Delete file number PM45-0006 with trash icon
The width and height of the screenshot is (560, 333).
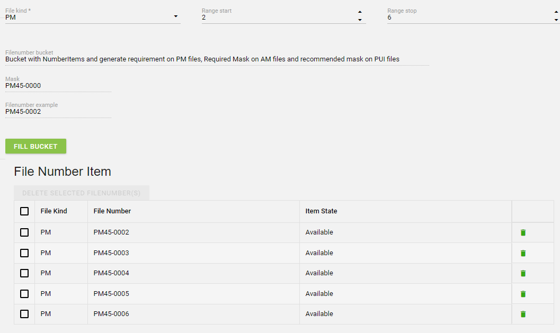click(523, 314)
